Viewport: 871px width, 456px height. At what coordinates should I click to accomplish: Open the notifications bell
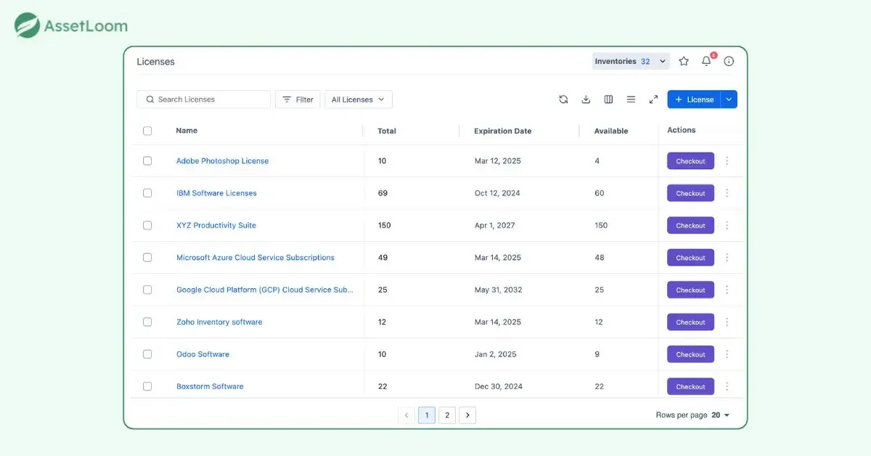(706, 62)
